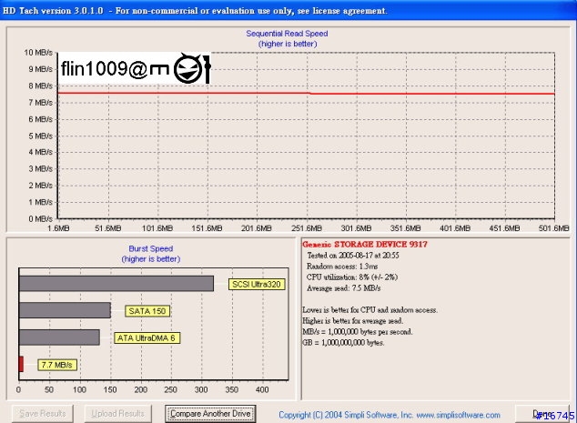The height and width of the screenshot is (423, 577).
Task: Select the 7.7 MB/s burst speed label
Action: [57, 365]
